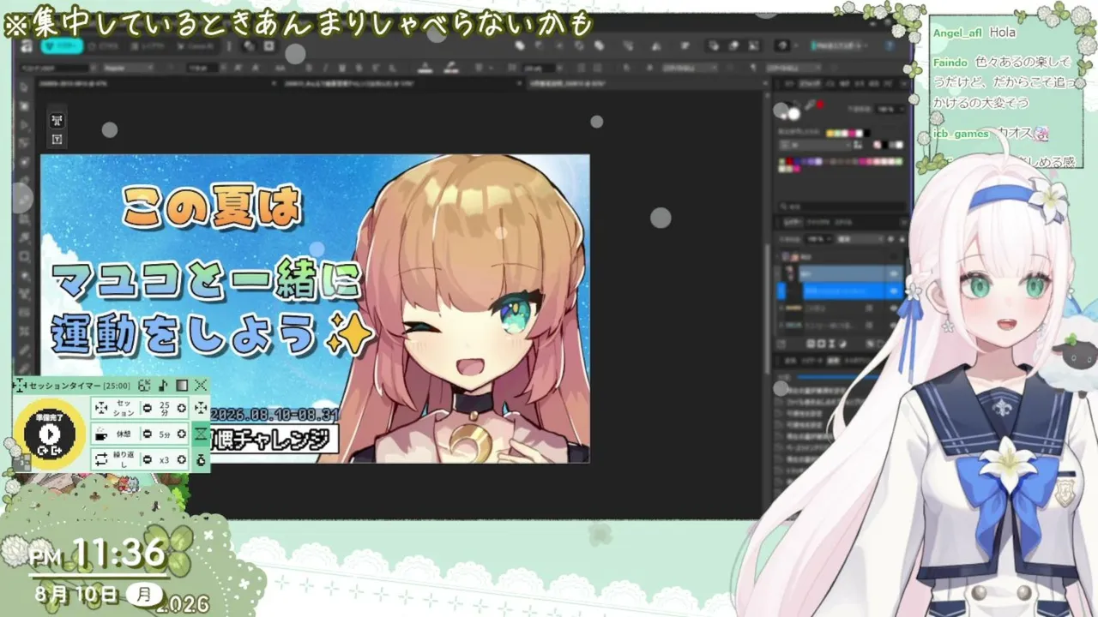Reduce the x3 repeat count
1098x617 pixels.
coord(148,459)
